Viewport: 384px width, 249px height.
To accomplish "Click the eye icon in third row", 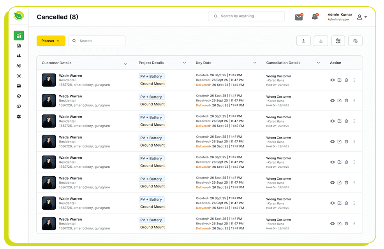I will [333, 121].
